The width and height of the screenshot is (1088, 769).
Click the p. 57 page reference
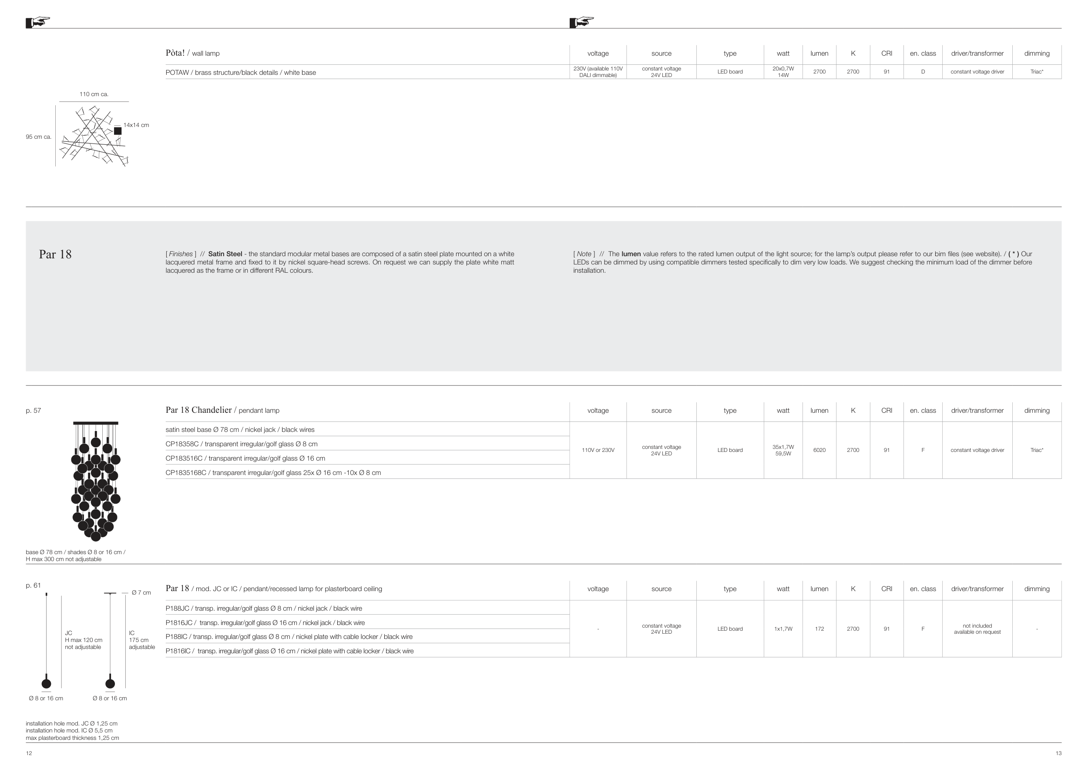click(x=33, y=411)
